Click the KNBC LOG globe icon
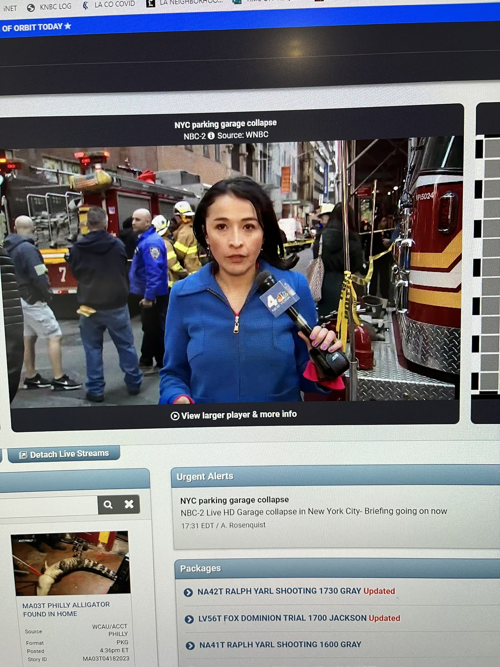Viewport: 500px width, 667px height. click(31, 8)
